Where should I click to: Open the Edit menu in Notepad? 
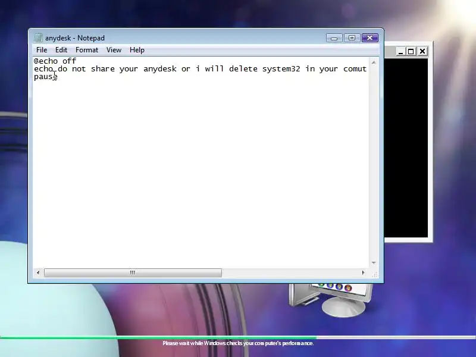pyautogui.click(x=61, y=50)
